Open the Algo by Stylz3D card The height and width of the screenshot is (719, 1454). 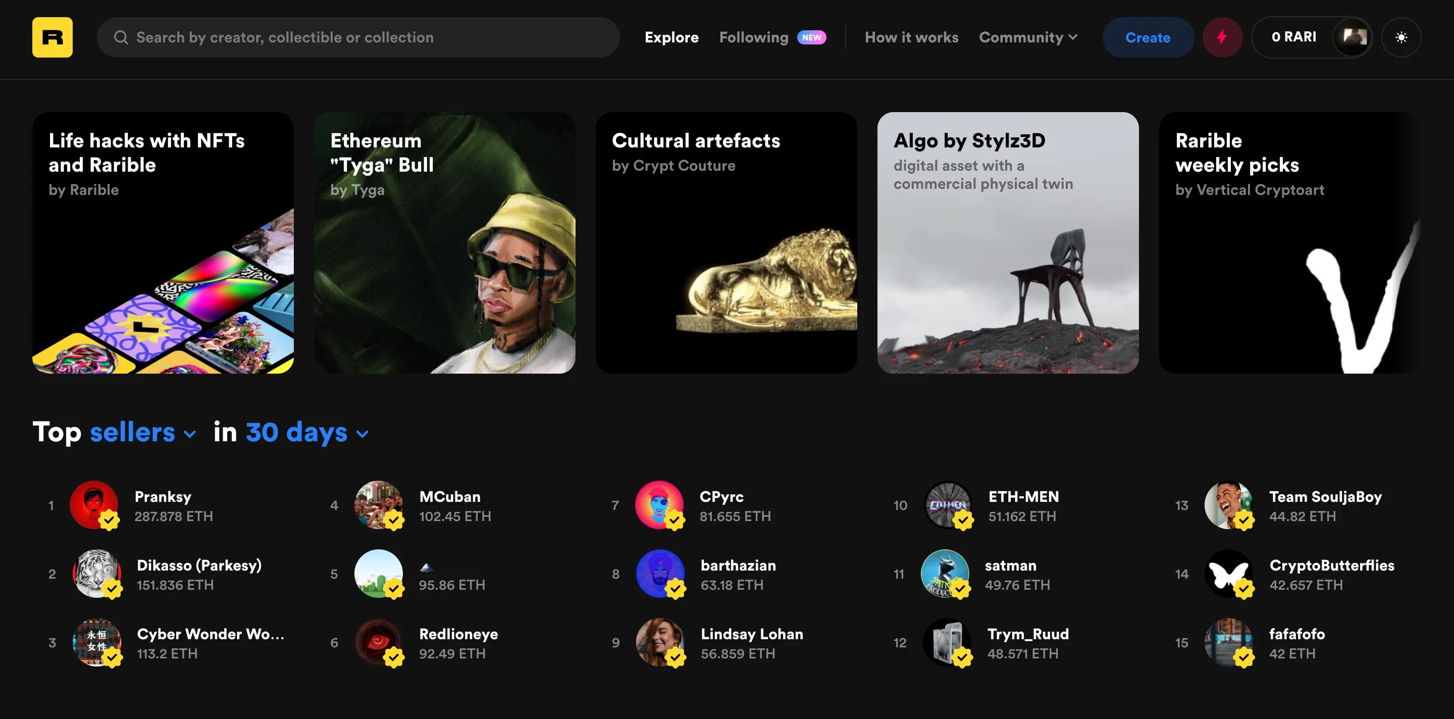[1008, 243]
